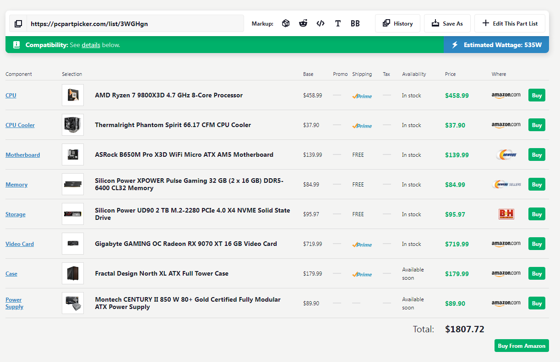Screen dimensions: 560x362
Task: Buy the Video Card
Action: (x=537, y=244)
